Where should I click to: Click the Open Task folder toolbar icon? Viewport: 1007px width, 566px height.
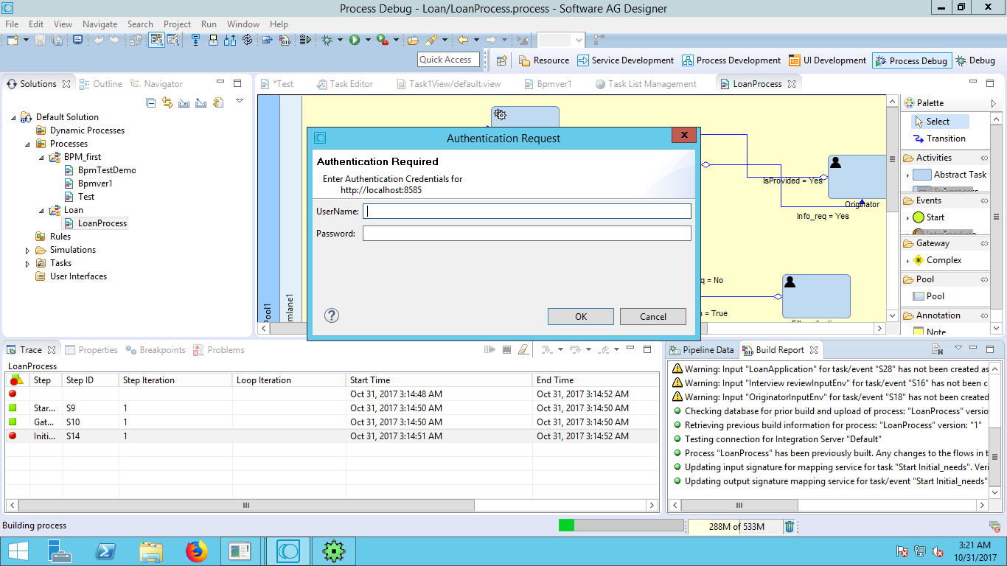413,40
